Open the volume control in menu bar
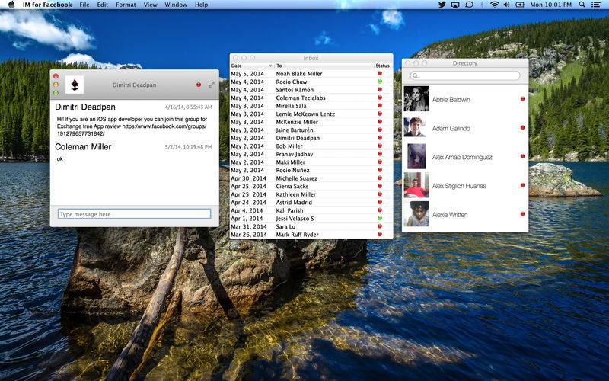 point(506,5)
